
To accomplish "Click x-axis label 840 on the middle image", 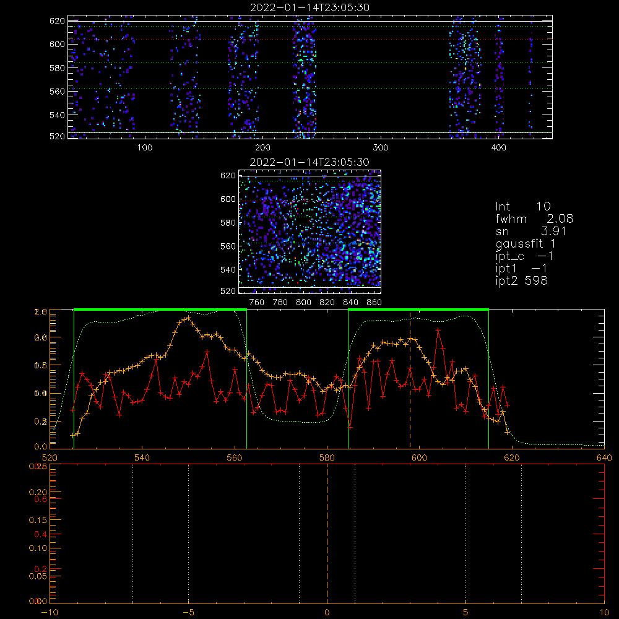I will (350, 303).
